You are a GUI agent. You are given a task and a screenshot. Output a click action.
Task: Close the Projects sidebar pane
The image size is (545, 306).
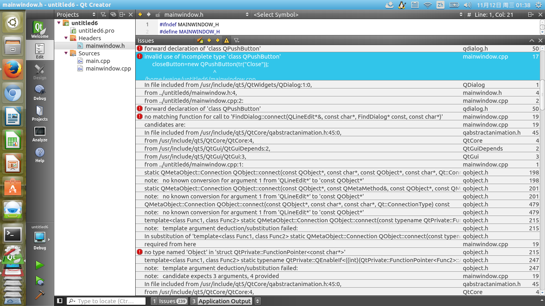(x=131, y=15)
